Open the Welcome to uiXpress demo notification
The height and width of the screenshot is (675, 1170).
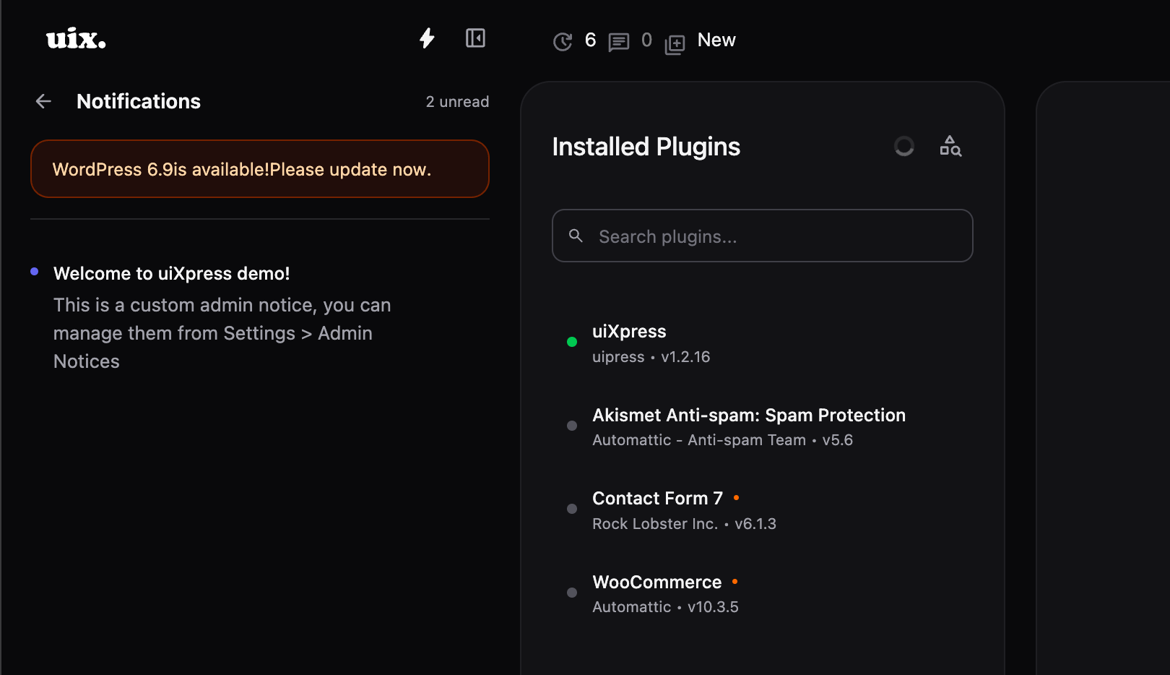click(171, 274)
